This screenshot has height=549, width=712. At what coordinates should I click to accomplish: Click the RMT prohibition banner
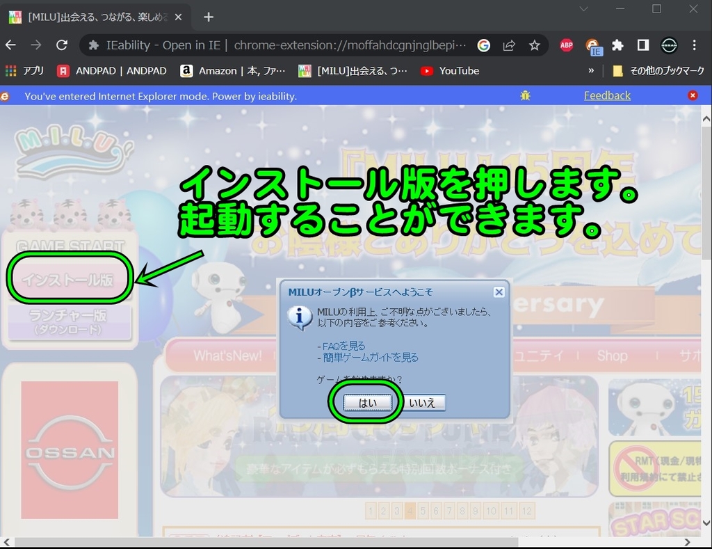(x=656, y=468)
